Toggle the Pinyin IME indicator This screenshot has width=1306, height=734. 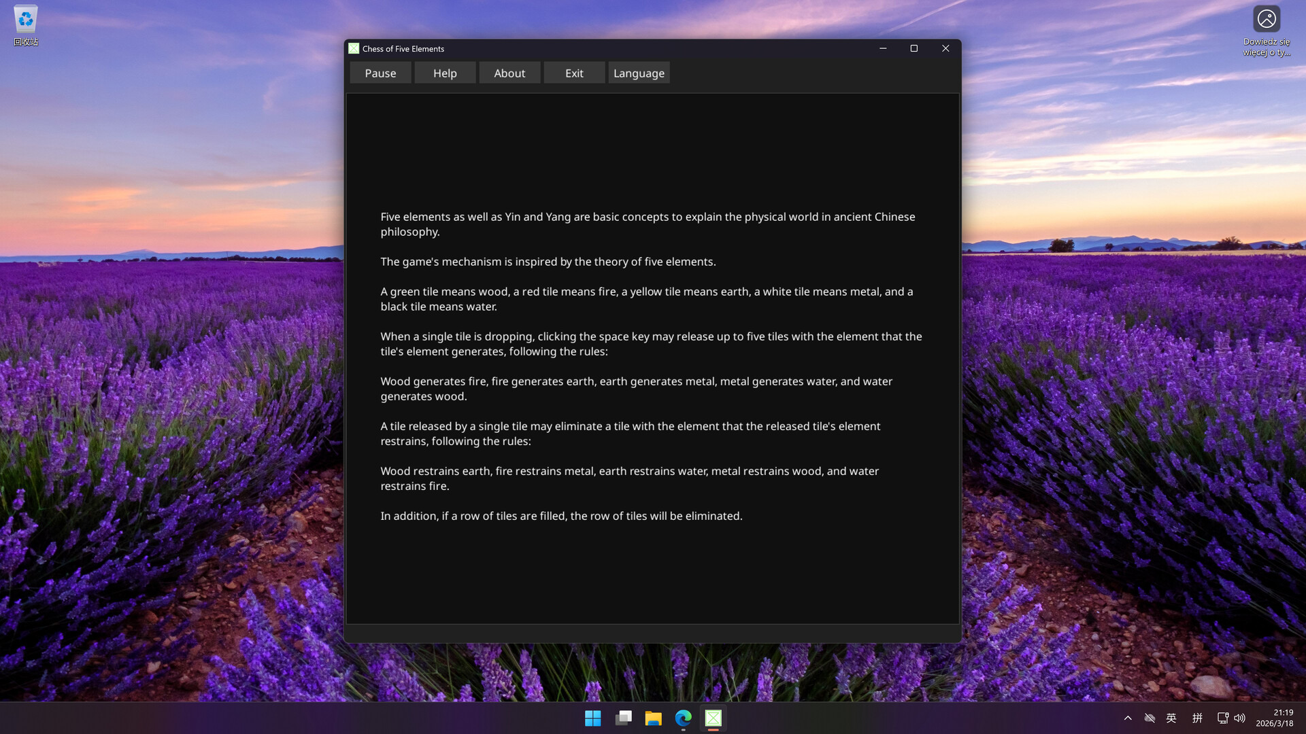(1197, 718)
